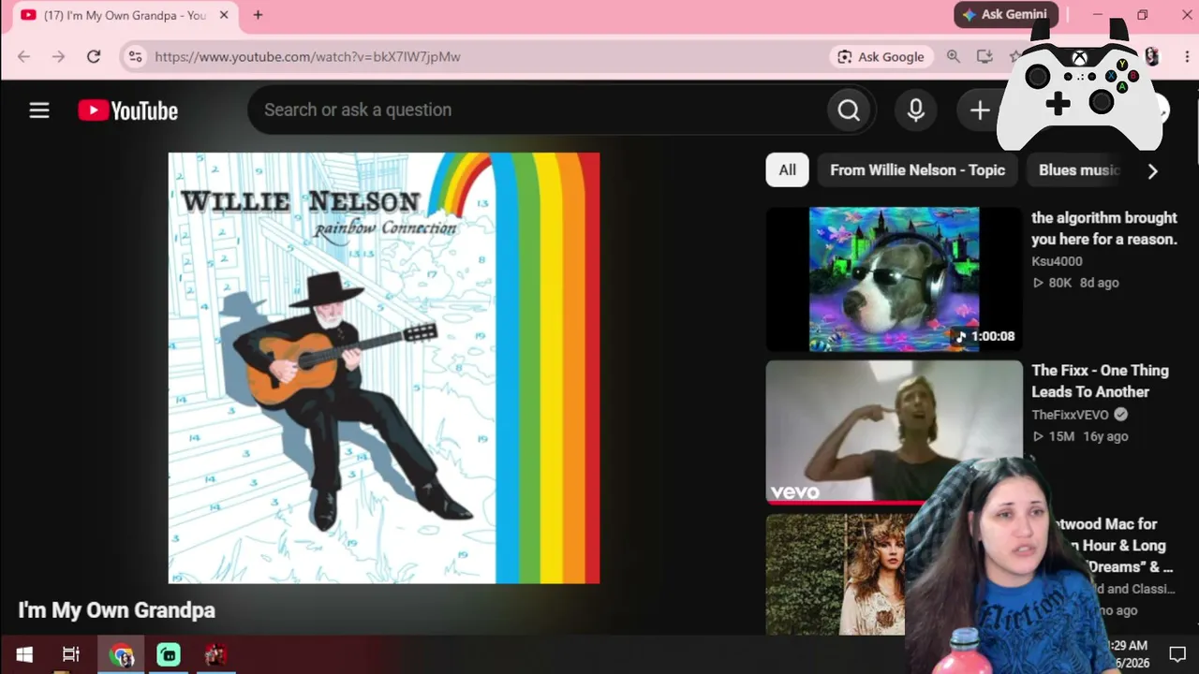Screen dimensions: 1199x674
Task: Click the '80K 8d ago' video stats text
Action: pyautogui.click(x=1076, y=283)
